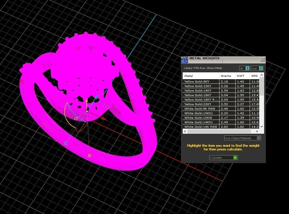This screenshot has height=214, width=289.
Task: Click the 1.45 DWT cell
Action: click(x=242, y=86)
